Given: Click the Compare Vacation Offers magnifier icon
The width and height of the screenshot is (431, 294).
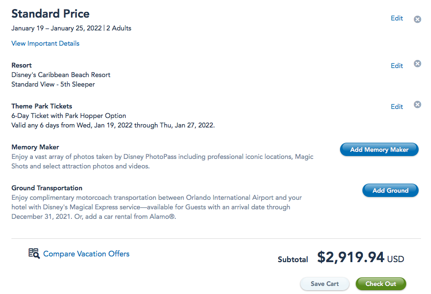Looking at the screenshot, I should [33, 253].
